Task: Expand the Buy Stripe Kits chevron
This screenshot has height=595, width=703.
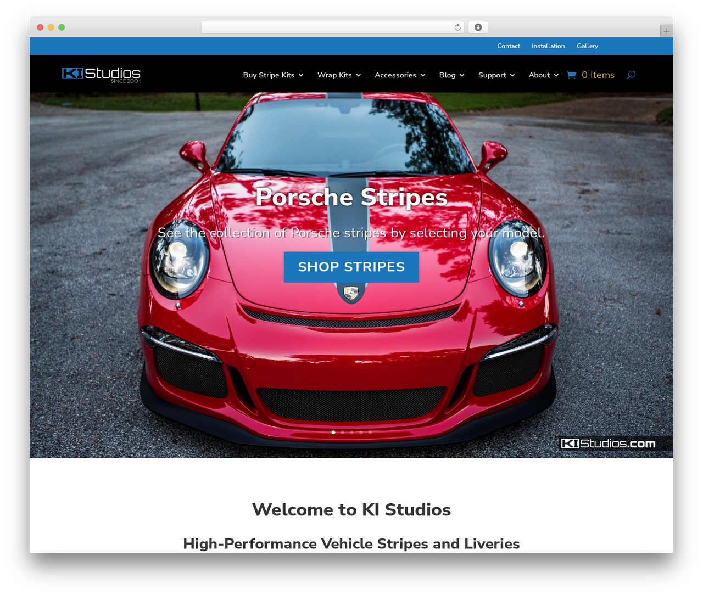Action: (301, 75)
